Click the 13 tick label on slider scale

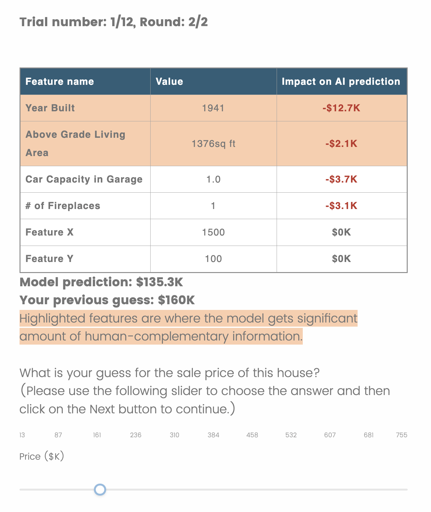coord(22,435)
